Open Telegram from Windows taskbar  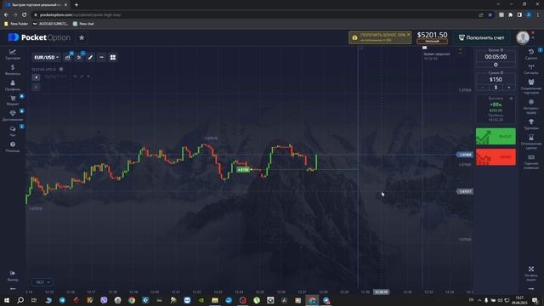(x=62, y=300)
